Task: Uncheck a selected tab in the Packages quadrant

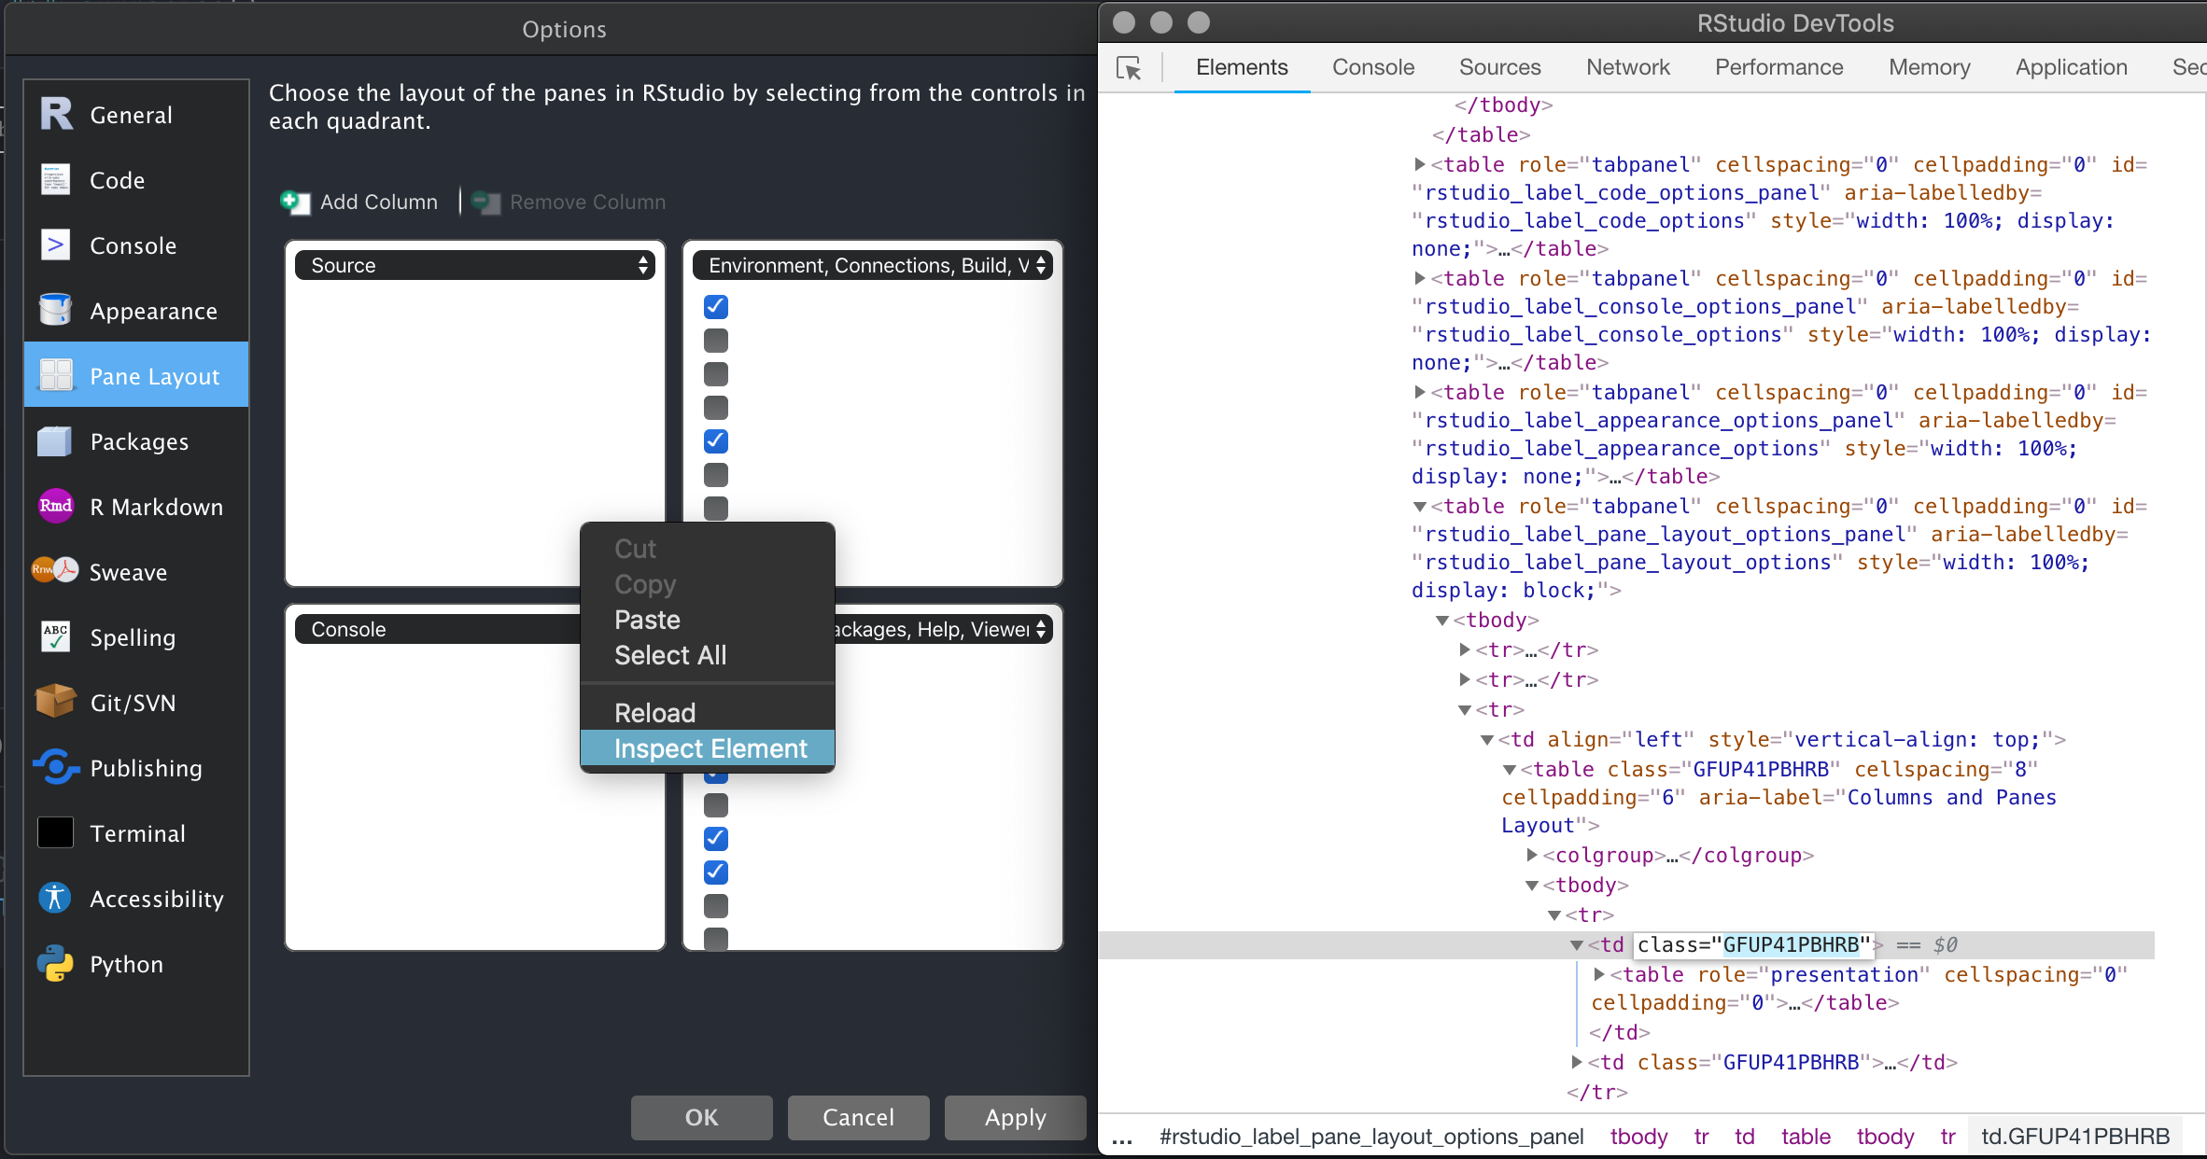Action: [x=715, y=839]
